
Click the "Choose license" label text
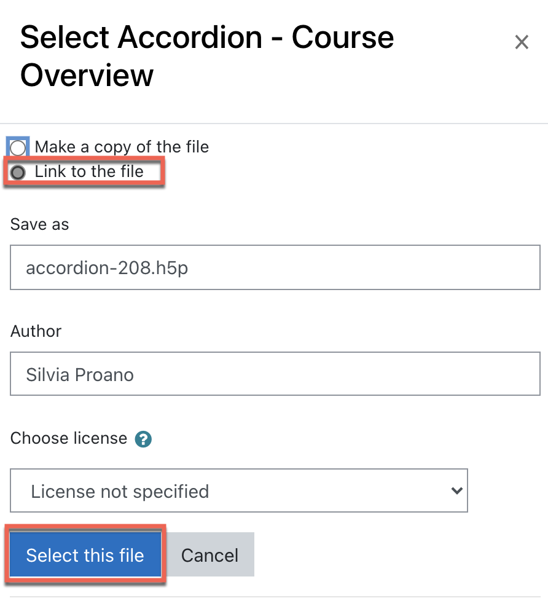click(69, 438)
